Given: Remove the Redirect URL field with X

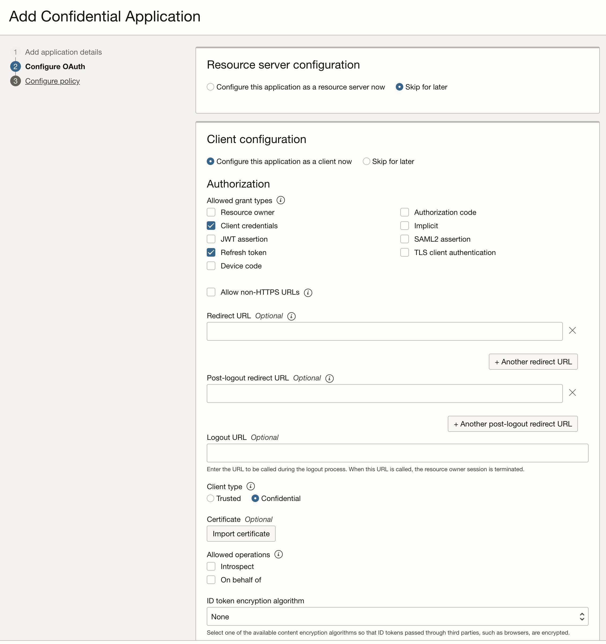Looking at the screenshot, I should click(572, 330).
